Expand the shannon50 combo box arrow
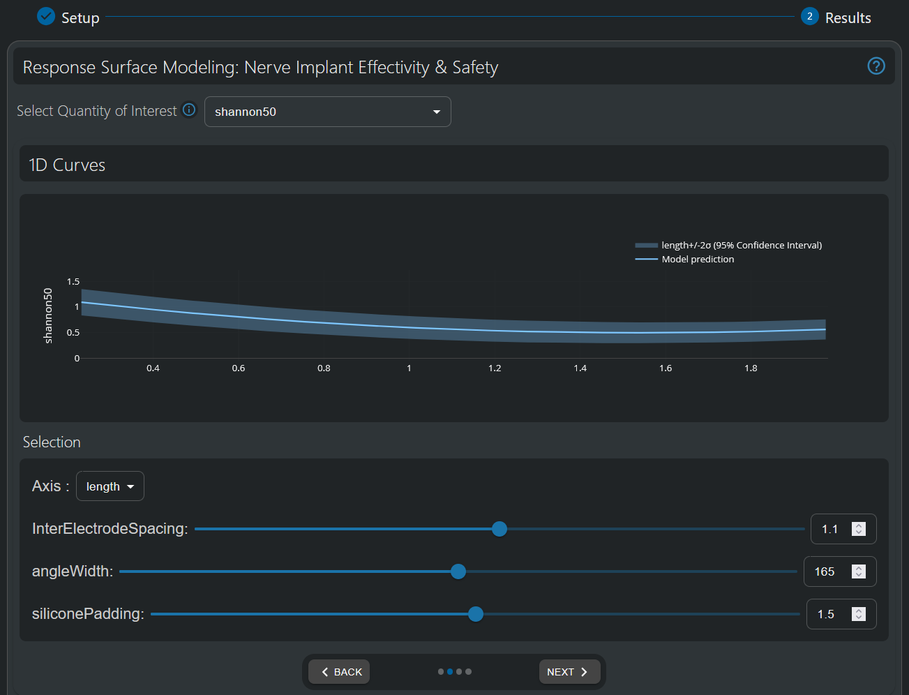 tap(436, 112)
